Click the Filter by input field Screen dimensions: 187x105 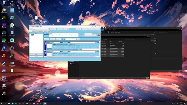coord(71,39)
